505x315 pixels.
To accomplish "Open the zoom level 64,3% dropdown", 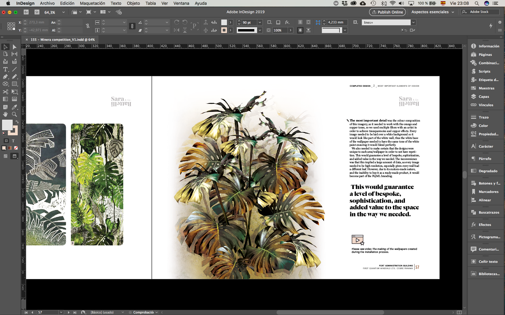I will tap(63, 12).
